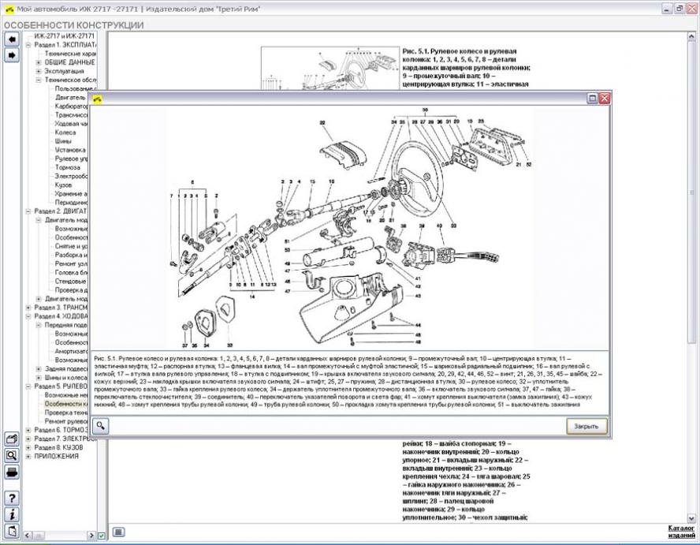The width and height of the screenshot is (700, 545).
Task: Collapse 'Техническое обсл' tree node
Action: 39,80
